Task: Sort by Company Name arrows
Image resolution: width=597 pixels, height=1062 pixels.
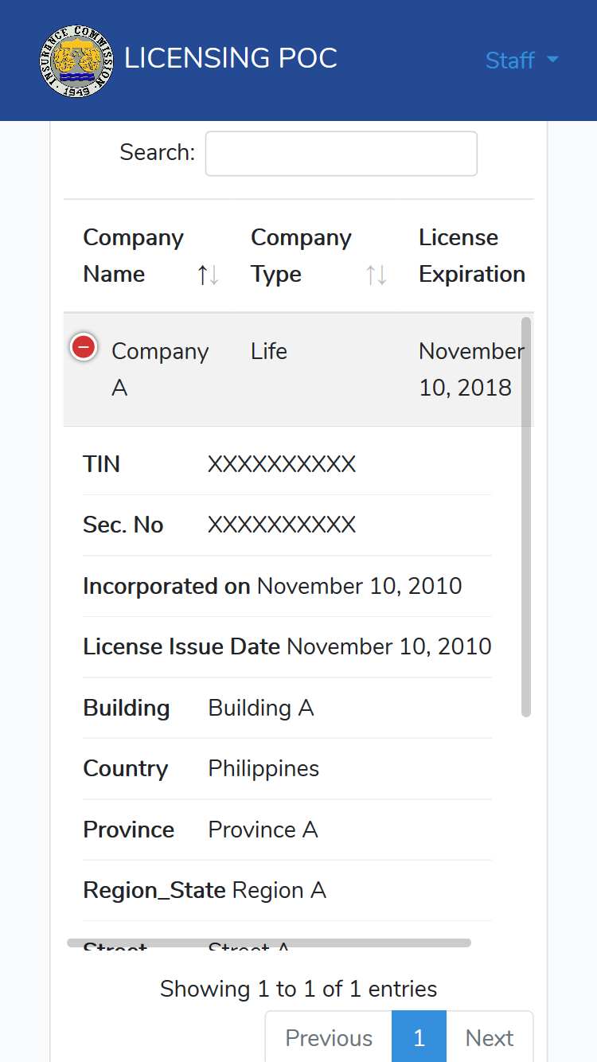Action: 209,275
